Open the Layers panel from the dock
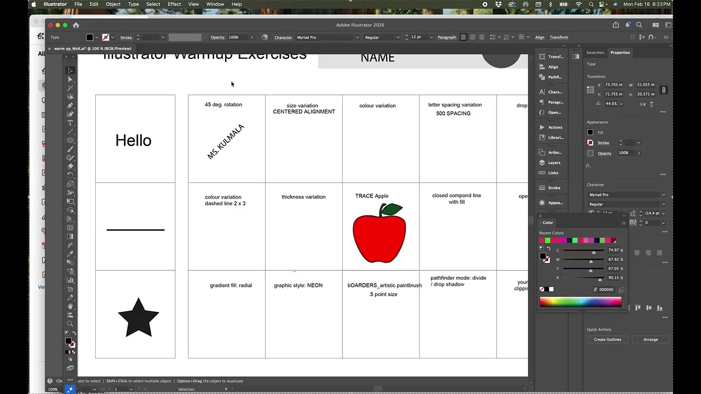This screenshot has width=701, height=394. [x=551, y=163]
